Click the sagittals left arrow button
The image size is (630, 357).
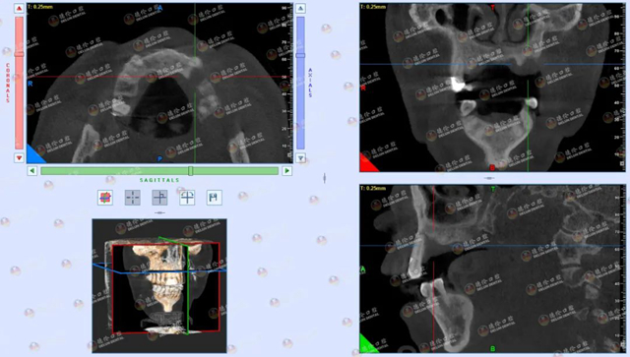[x=32, y=171]
